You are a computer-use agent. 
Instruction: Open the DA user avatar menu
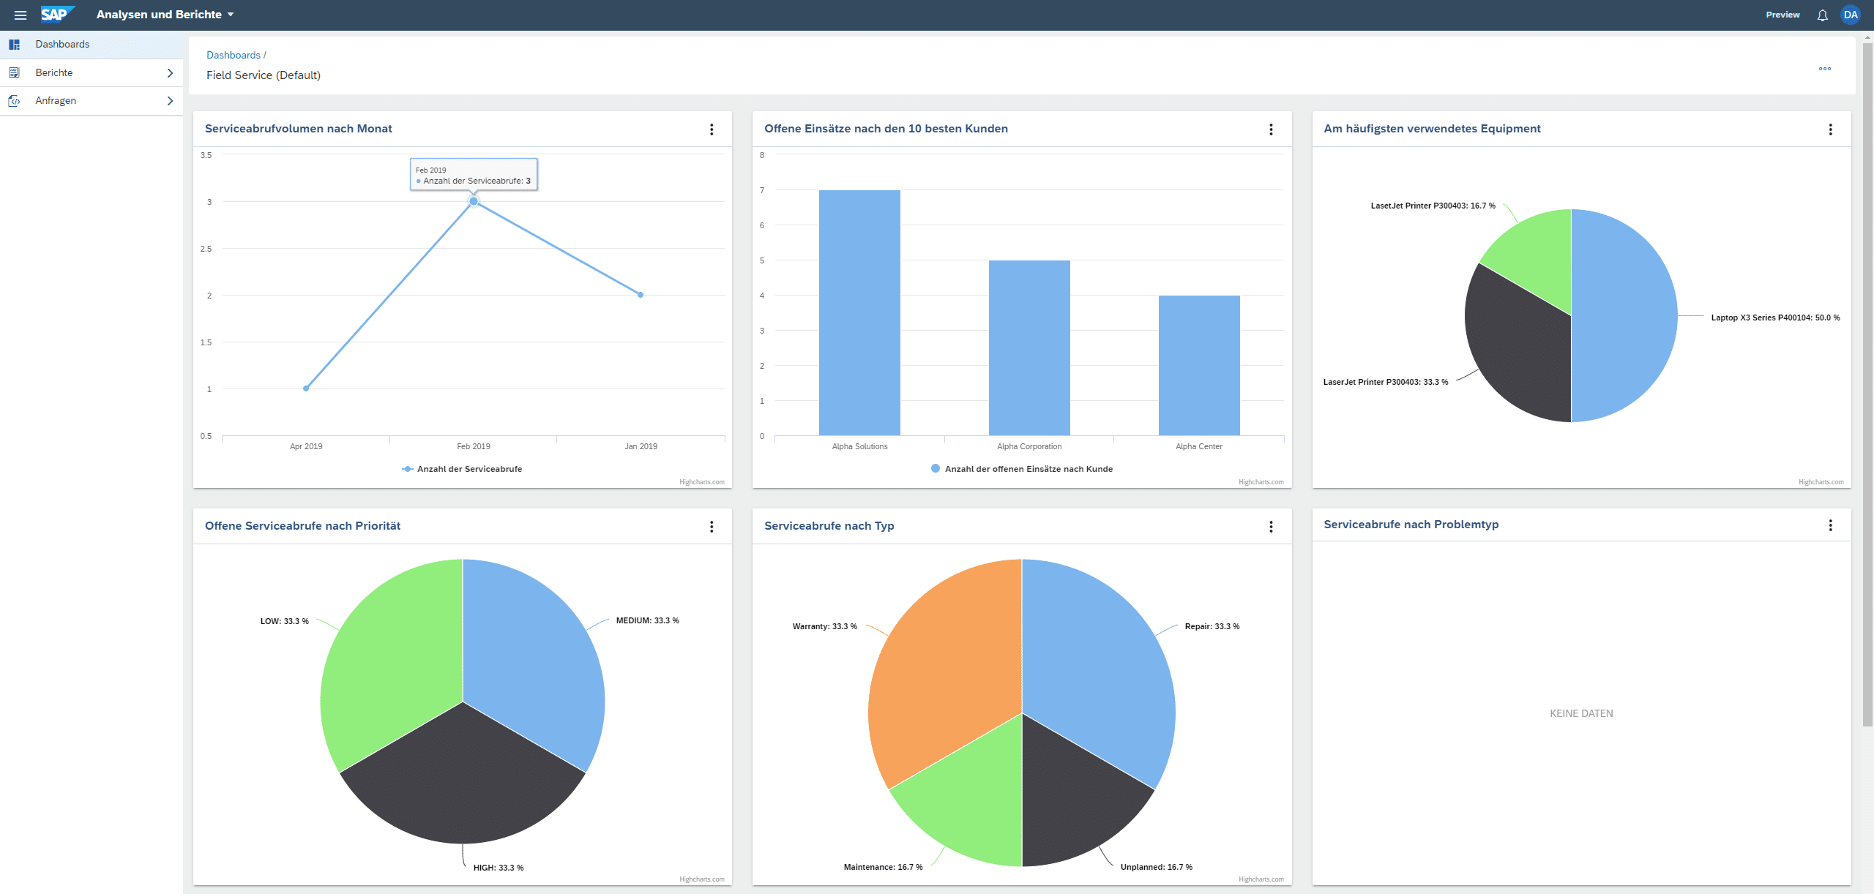(1851, 15)
